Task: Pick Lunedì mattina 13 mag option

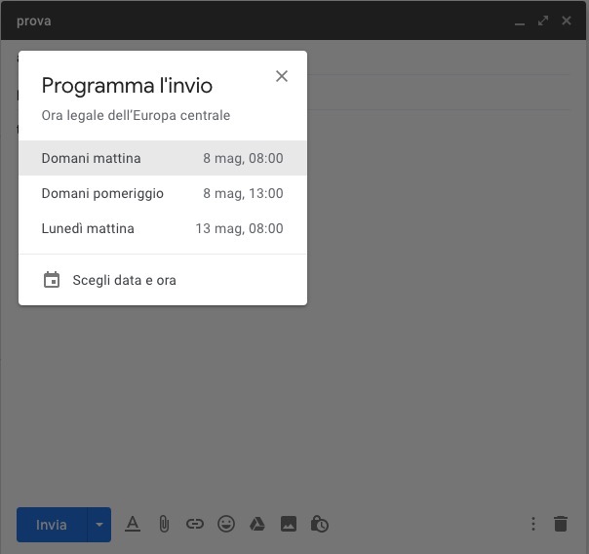Action: click(163, 228)
